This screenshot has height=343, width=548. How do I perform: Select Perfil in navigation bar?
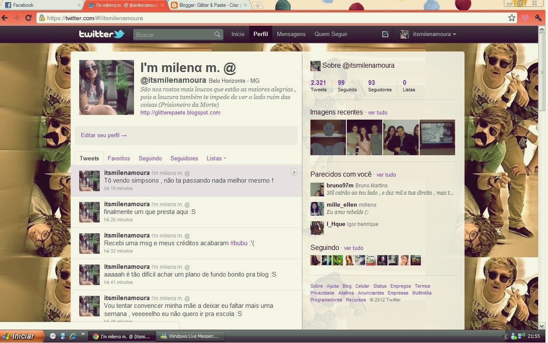tap(260, 34)
